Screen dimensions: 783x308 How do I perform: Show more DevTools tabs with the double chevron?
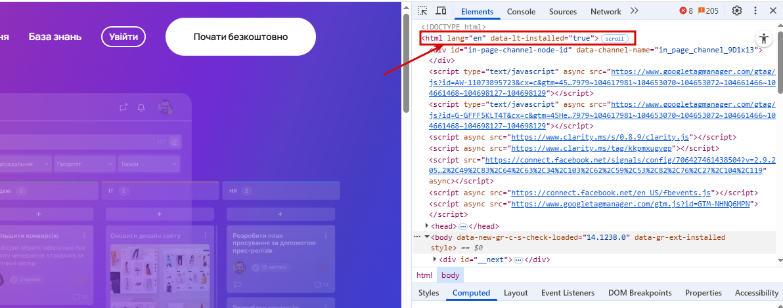(634, 10)
